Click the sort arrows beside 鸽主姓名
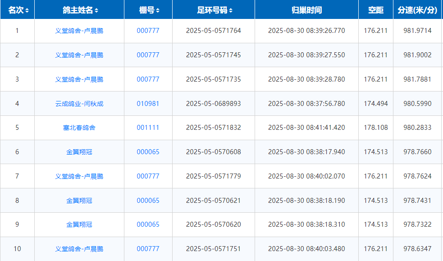The height and width of the screenshot is (261, 443). point(96,10)
